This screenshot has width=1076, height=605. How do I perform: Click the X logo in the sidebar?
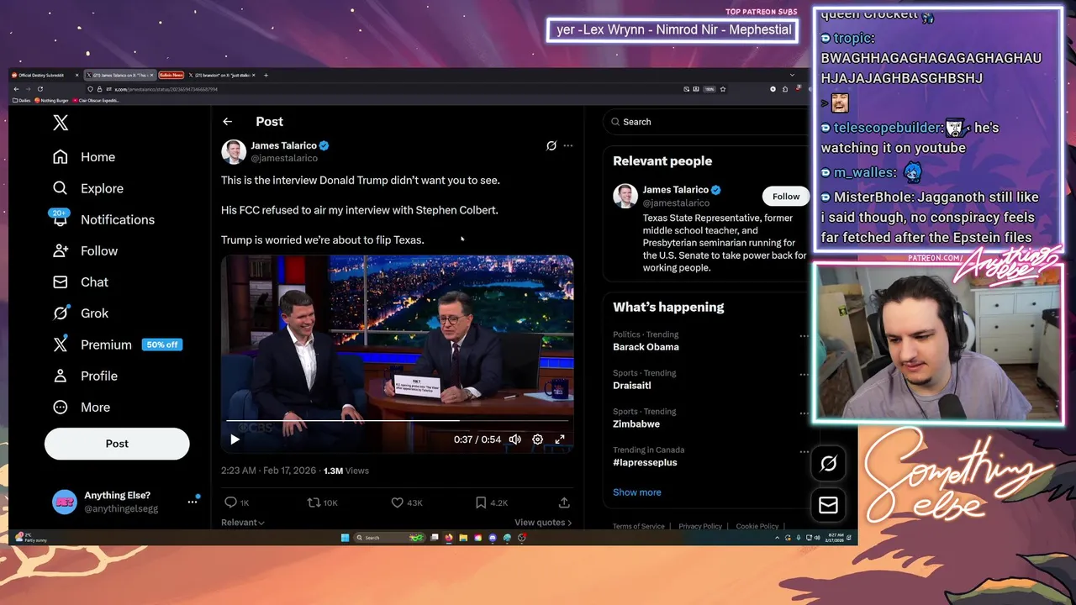pos(61,124)
